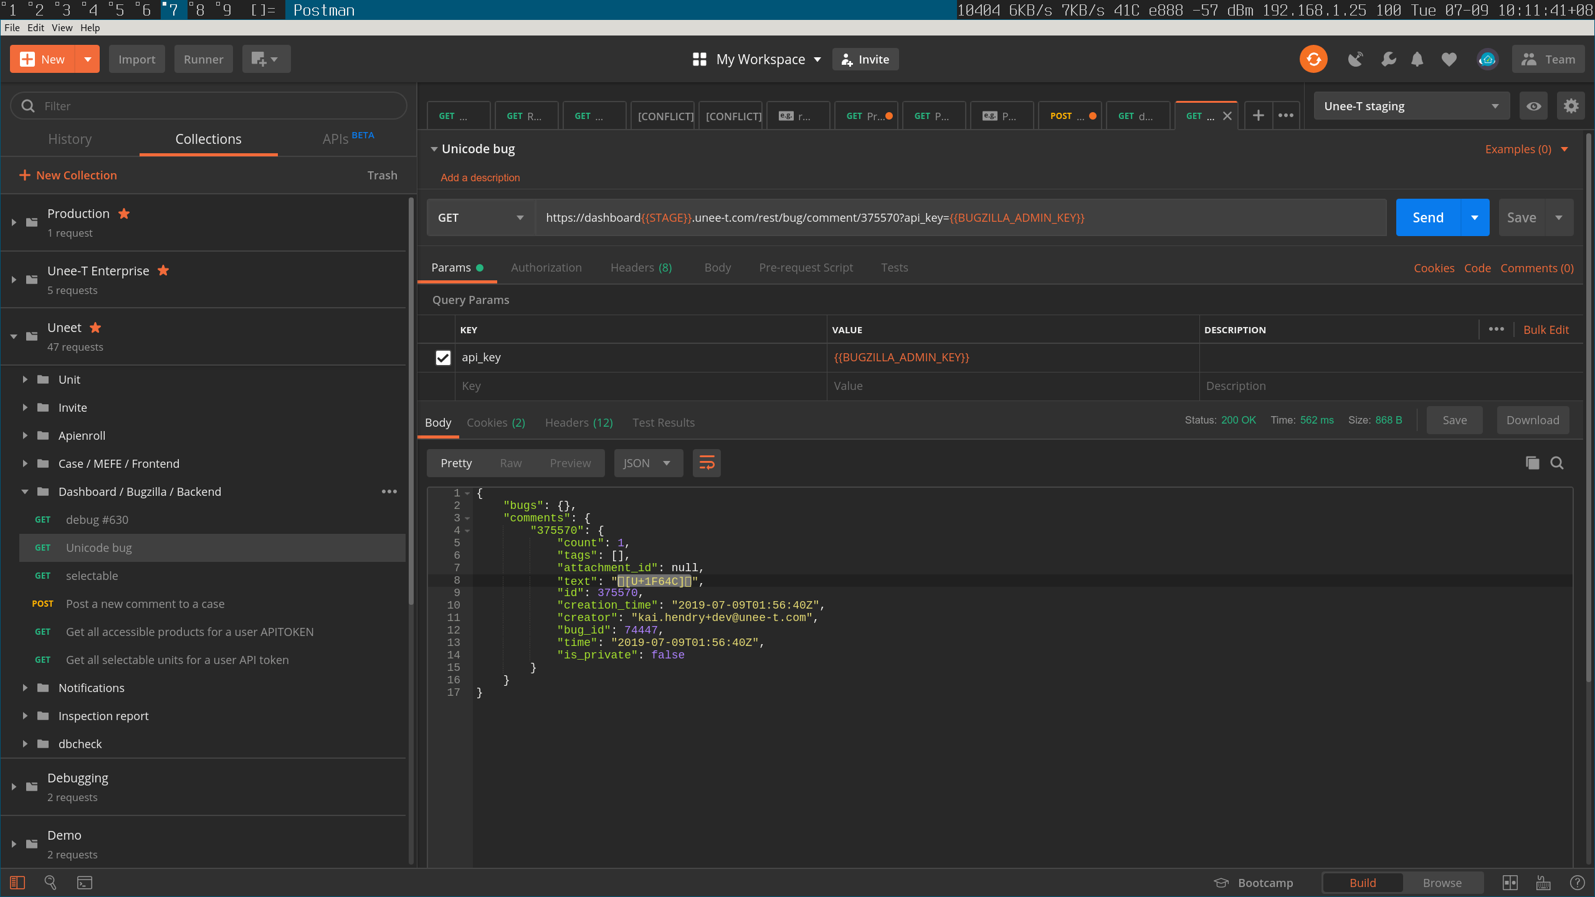Open the GET method dropdown
This screenshot has height=897, width=1595.
[480, 217]
